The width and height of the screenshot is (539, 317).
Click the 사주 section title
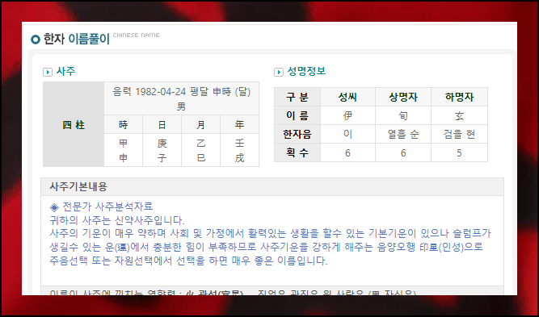coord(65,71)
